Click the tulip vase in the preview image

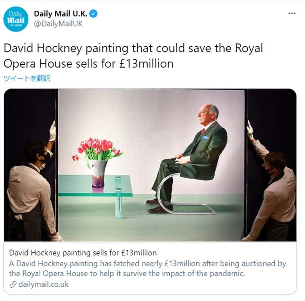[x=98, y=162]
